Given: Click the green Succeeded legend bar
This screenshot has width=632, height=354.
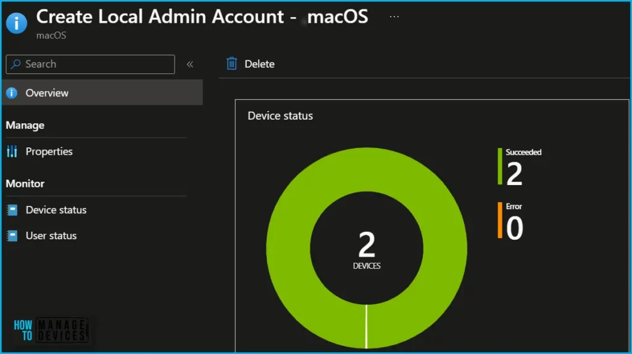Looking at the screenshot, I should pos(500,167).
